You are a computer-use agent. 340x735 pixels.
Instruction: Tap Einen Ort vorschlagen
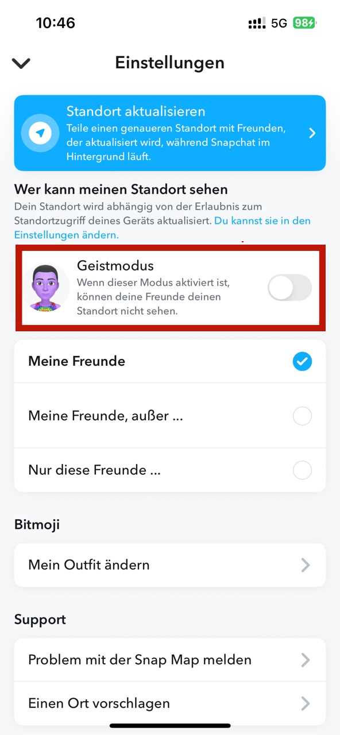pyautogui.click(x=98, y=703)
